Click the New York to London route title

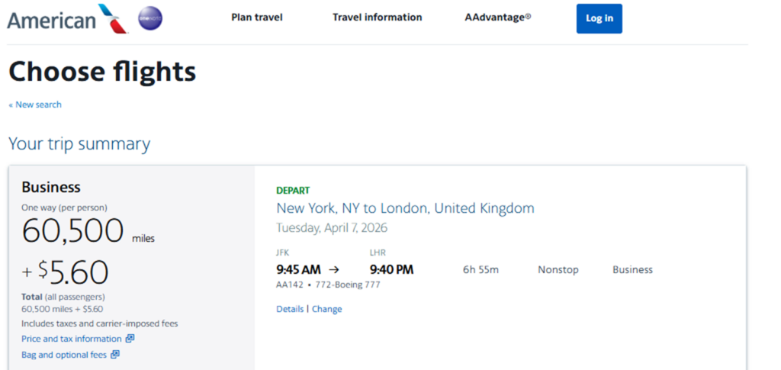pyautogui.click(x=405, y=208)
